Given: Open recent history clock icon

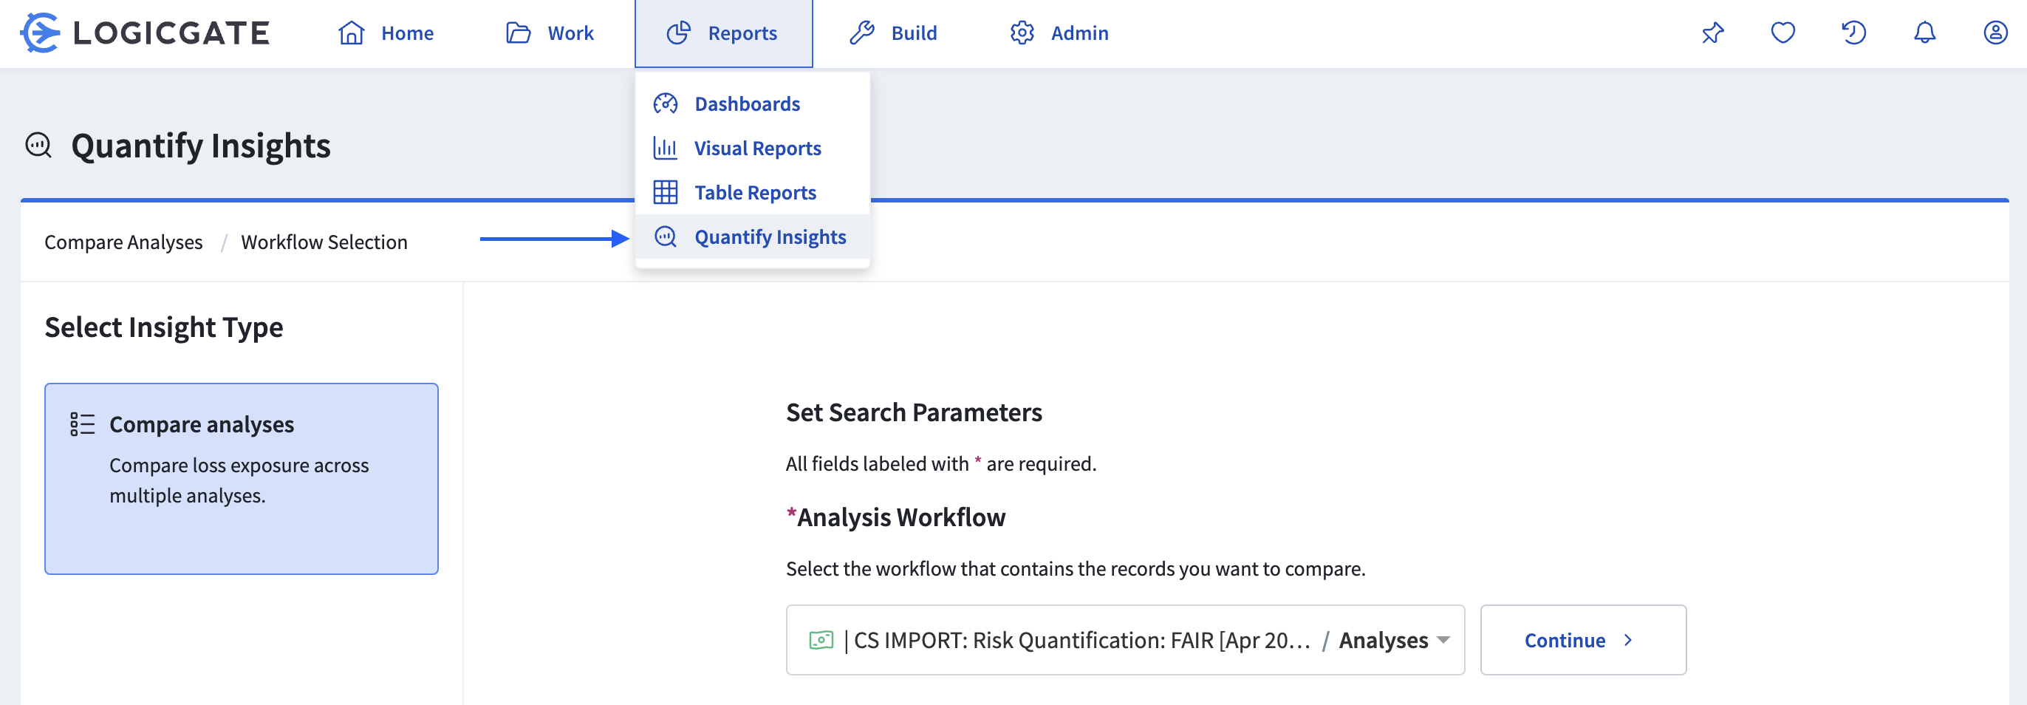Looking at the screenshot, I should (1853, 33).
